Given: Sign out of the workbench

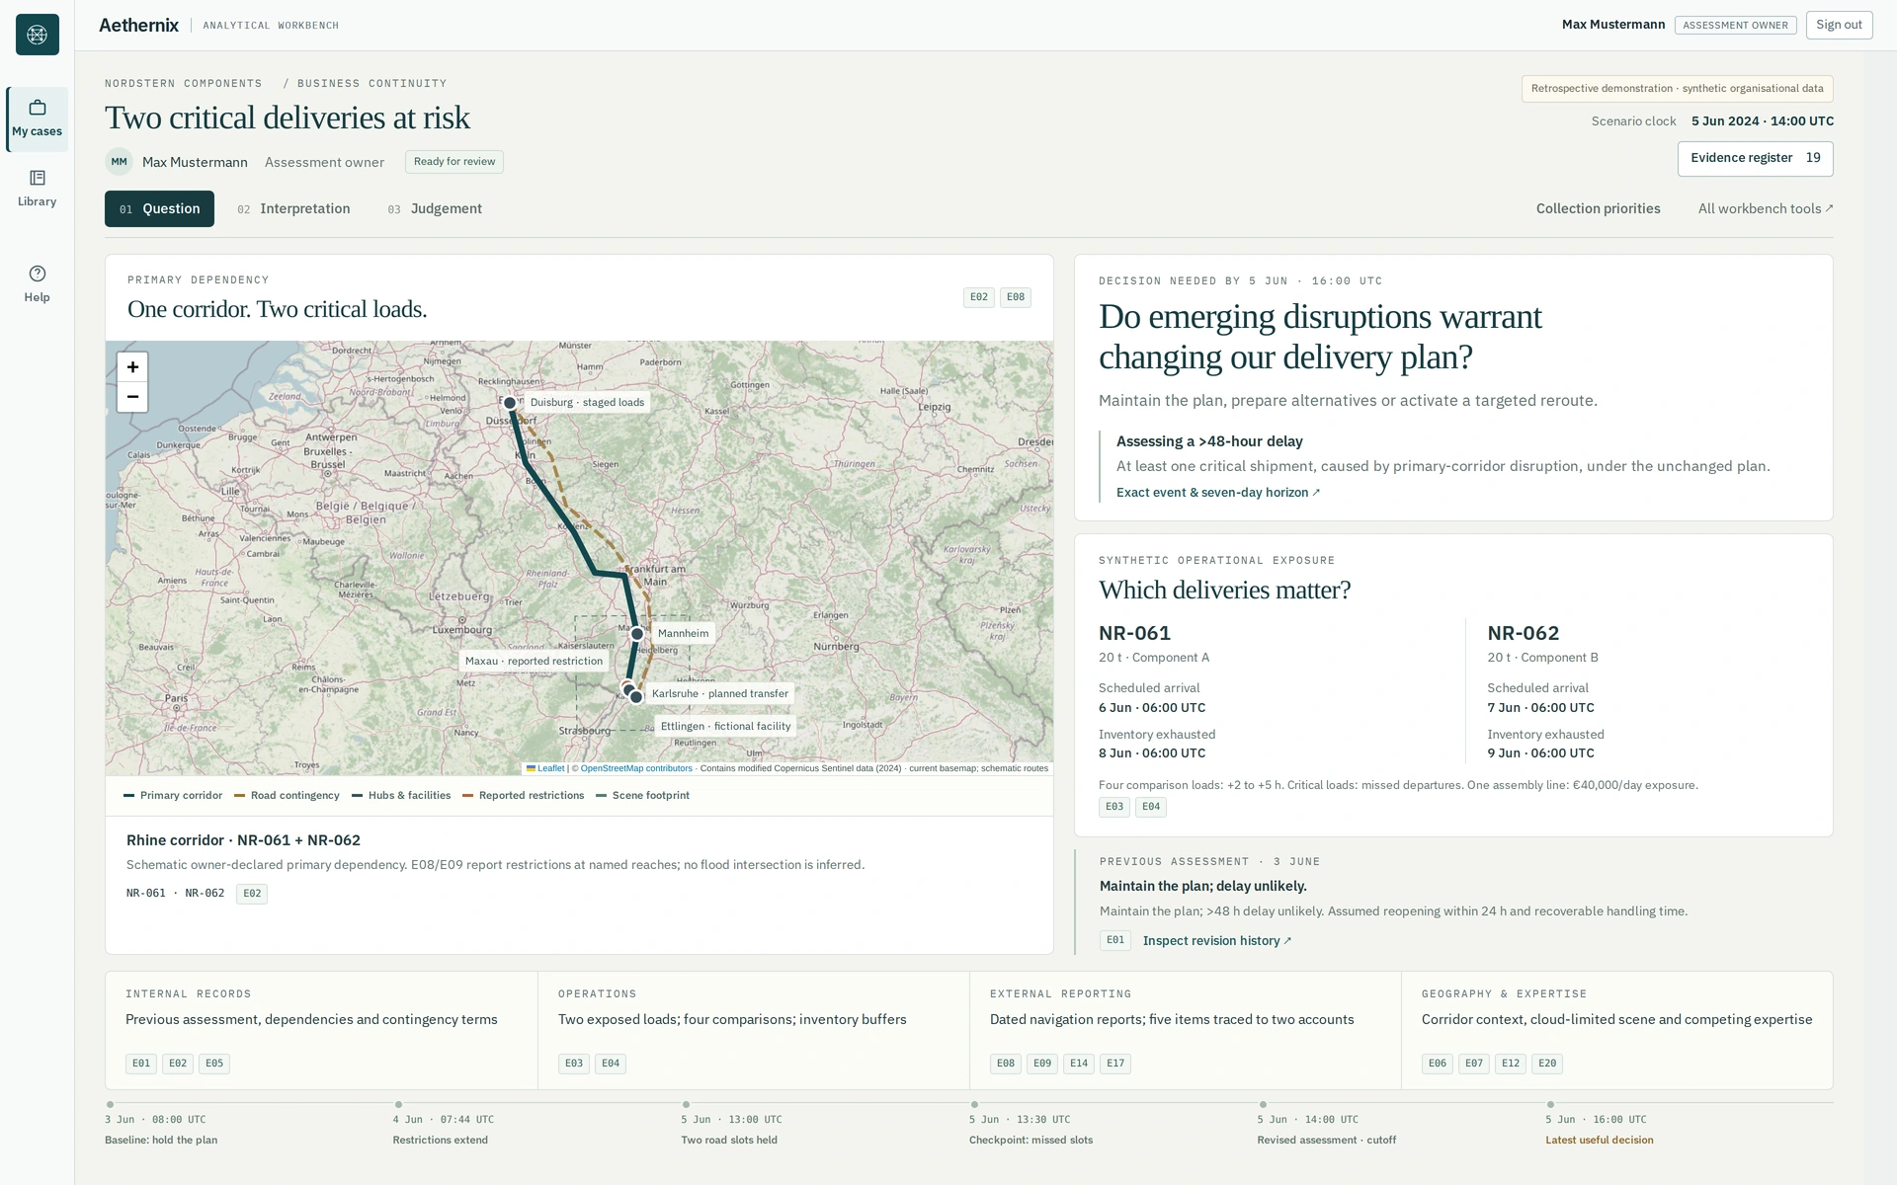Looking at the screenshot, I should click(1839, 25).
